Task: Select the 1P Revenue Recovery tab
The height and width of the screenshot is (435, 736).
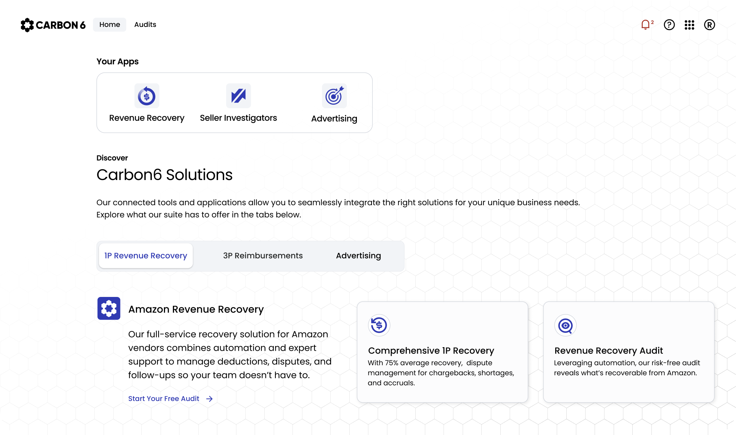Action: [146, 256]
